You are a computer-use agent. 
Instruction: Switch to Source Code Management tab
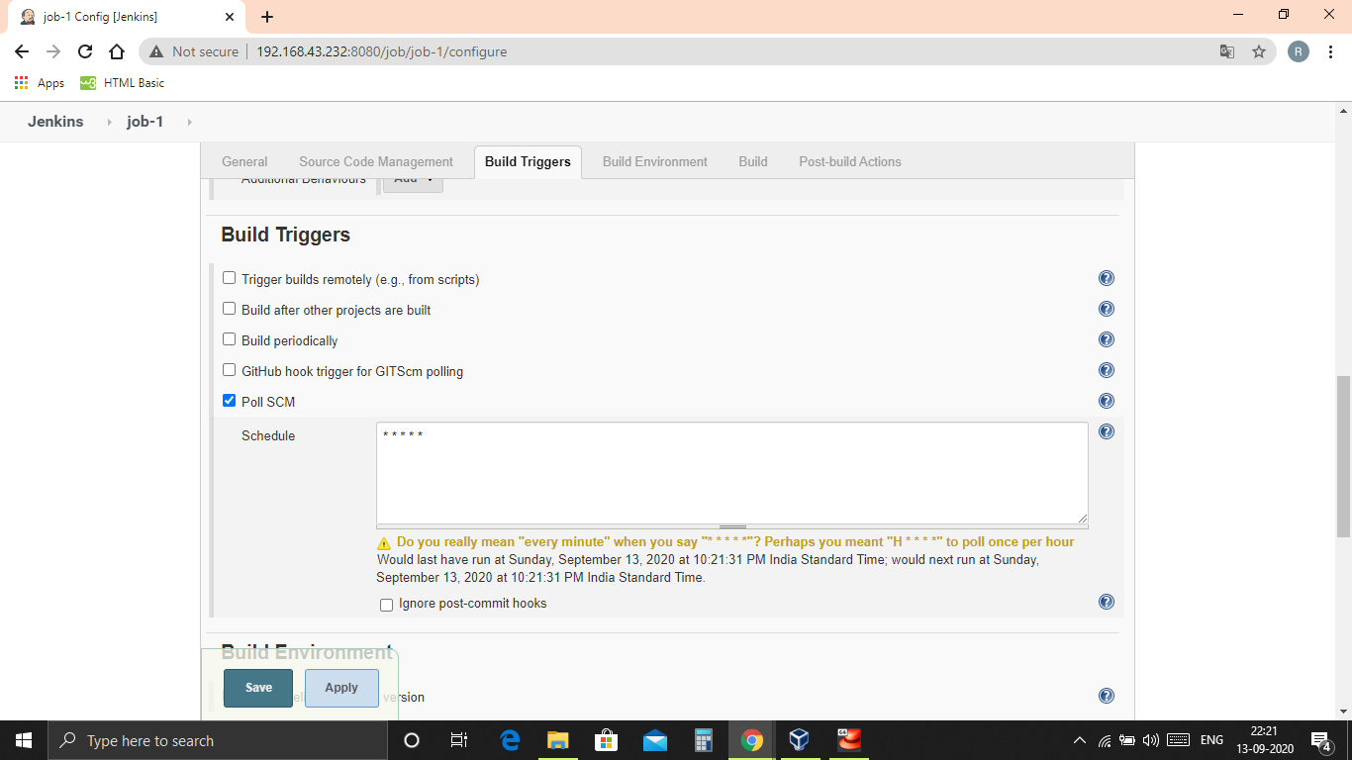tap(376, 161)
